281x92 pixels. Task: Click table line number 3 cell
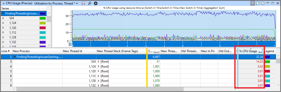[6, 62]
